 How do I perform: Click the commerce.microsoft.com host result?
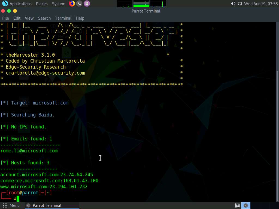pyautogui.click(x=49, y=181)
